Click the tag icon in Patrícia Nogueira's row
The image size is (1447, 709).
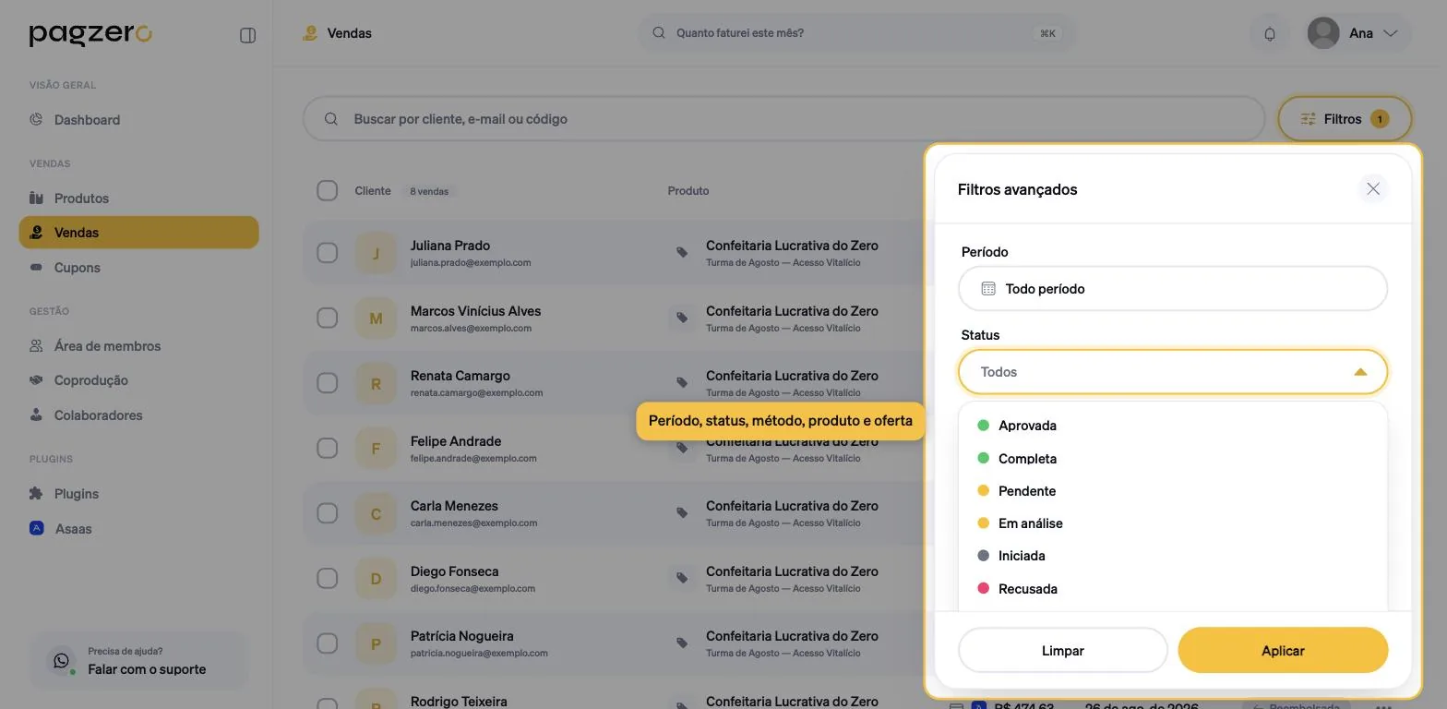click(682, 643)
